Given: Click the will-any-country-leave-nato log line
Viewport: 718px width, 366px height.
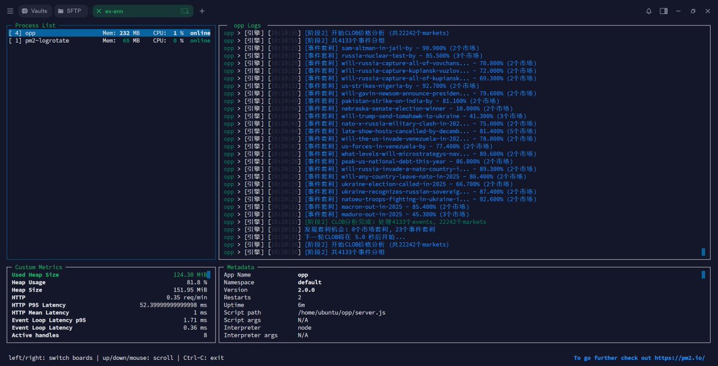Looking at the screenshot, I should pos(376,177).
